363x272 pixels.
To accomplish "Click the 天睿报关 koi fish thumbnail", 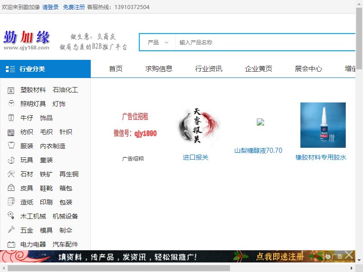I will (x=198, y=125).
